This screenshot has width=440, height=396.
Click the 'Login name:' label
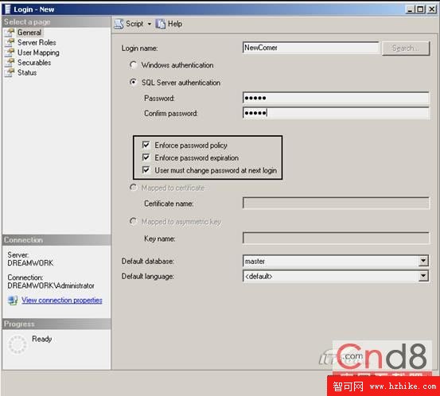tap(139, 49)
